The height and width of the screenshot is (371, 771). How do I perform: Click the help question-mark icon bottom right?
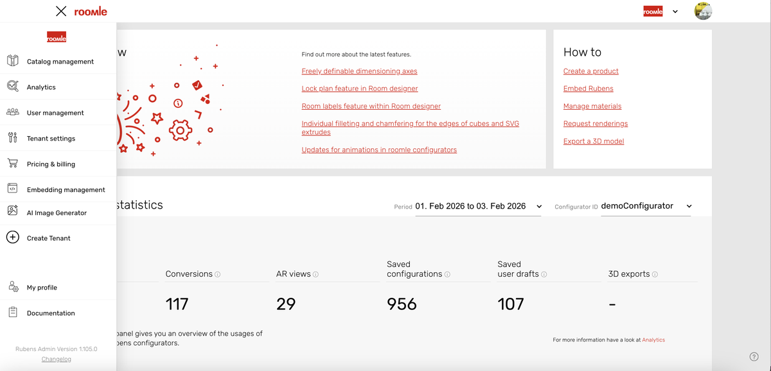tap(754, 356)
